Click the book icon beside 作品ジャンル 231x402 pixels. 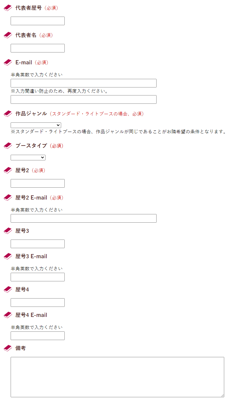pyautogui.click(x=7, y=114)
